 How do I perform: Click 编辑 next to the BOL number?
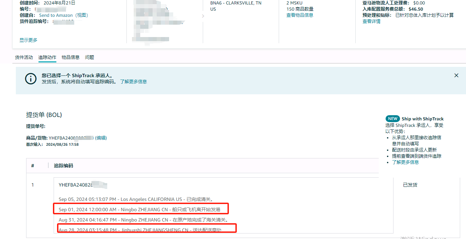coord(101,138)
